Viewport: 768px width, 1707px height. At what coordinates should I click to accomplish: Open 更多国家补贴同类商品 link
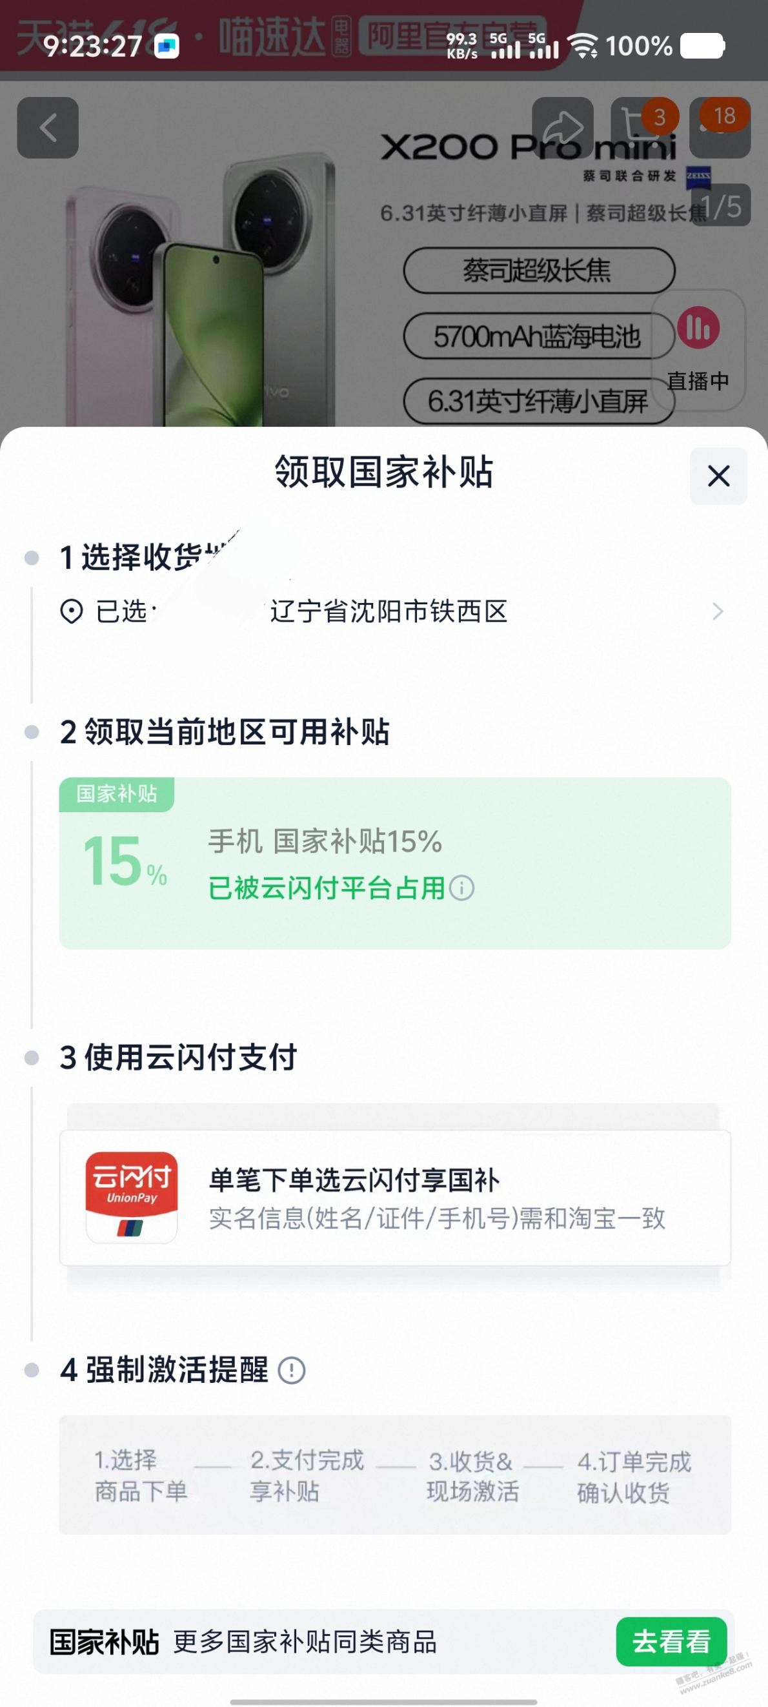point(305,1642)
